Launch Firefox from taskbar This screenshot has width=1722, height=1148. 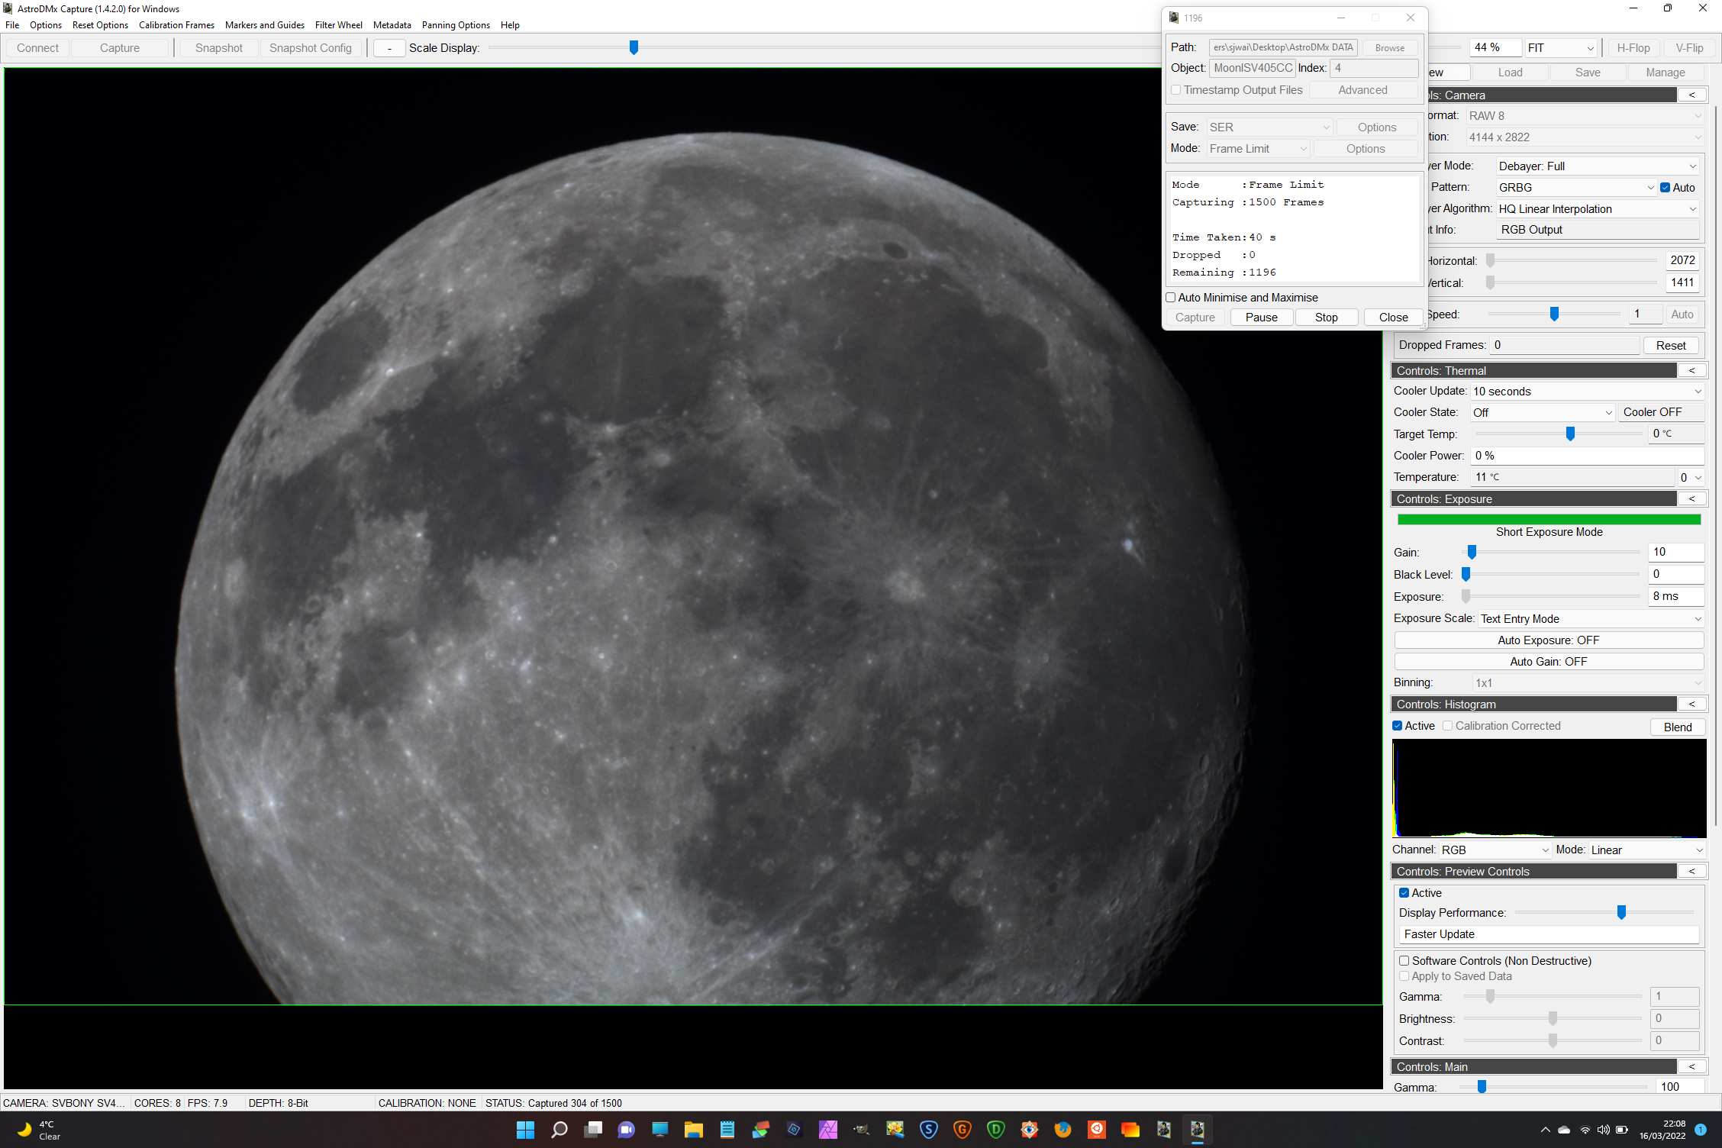point(1063,1130)
